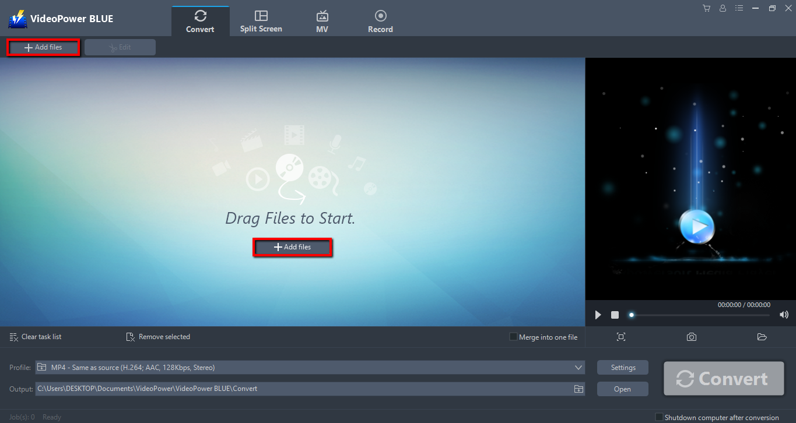The height and width of the screenshot is (423, 796).
Task: Start conversion with the Convert button
Action: 723,378
